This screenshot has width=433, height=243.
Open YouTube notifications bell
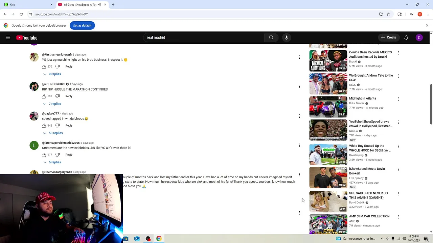click(x=406, y=37)
